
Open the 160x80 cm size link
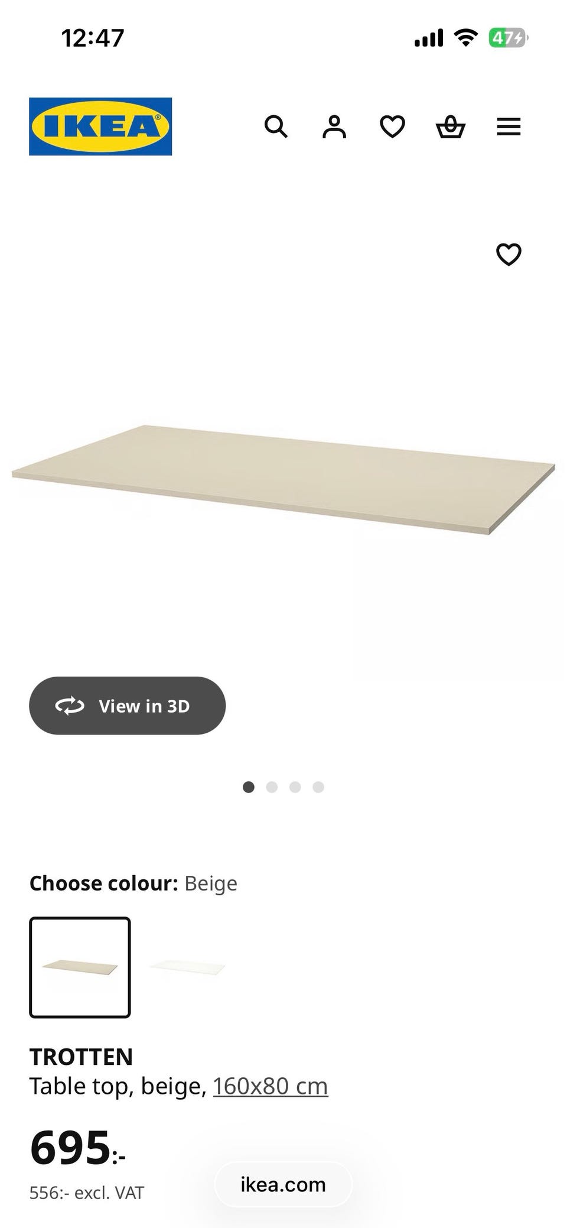pos(271,1086)
